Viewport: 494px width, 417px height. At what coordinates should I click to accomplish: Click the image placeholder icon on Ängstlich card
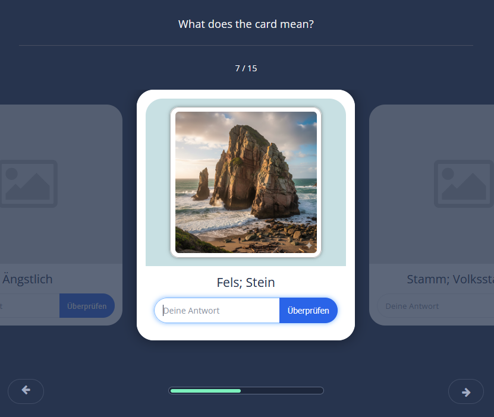29,183
